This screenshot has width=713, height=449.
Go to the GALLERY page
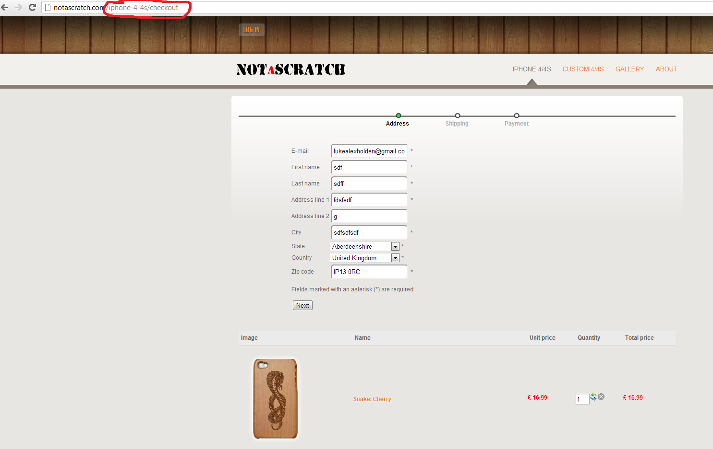(x=629, y=69)
